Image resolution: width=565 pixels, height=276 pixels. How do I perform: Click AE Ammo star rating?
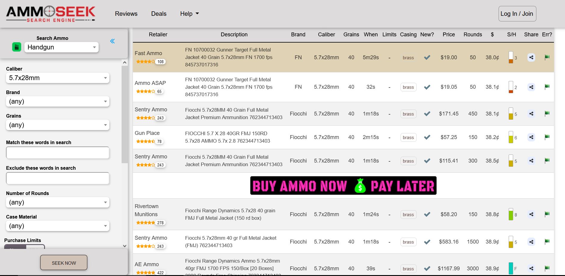[x=145, y=273]
